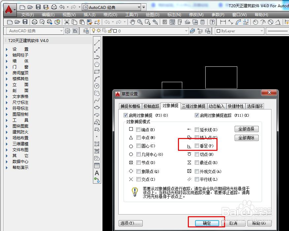Click the 取消 button

coord(233,223)
